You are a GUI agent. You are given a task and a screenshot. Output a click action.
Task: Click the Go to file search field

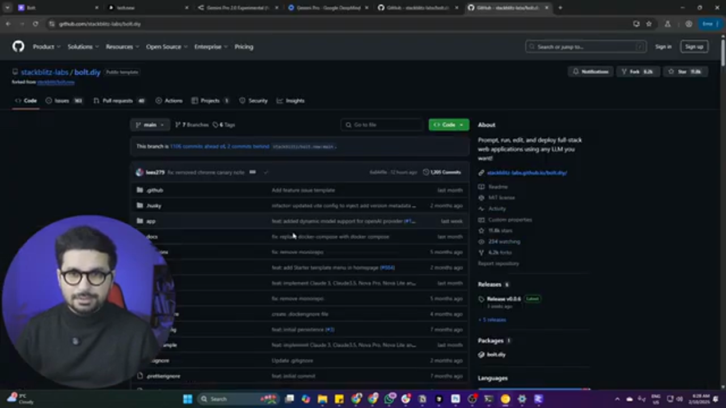point(382,125)
